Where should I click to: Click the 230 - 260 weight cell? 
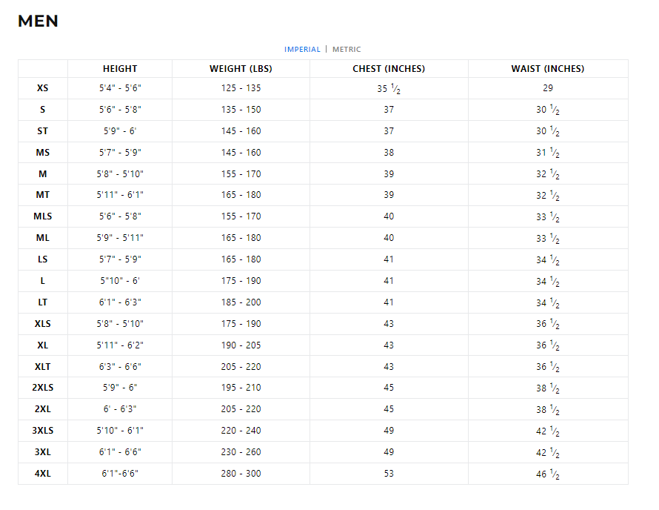coord(241,452)
